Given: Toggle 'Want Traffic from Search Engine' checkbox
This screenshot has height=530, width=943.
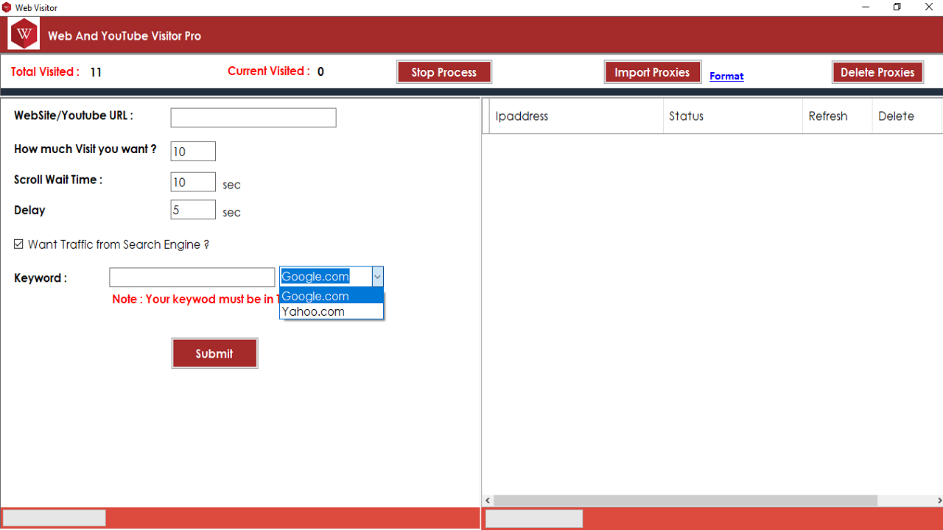Looking at the screenshot, I should (x=18, y=244).
